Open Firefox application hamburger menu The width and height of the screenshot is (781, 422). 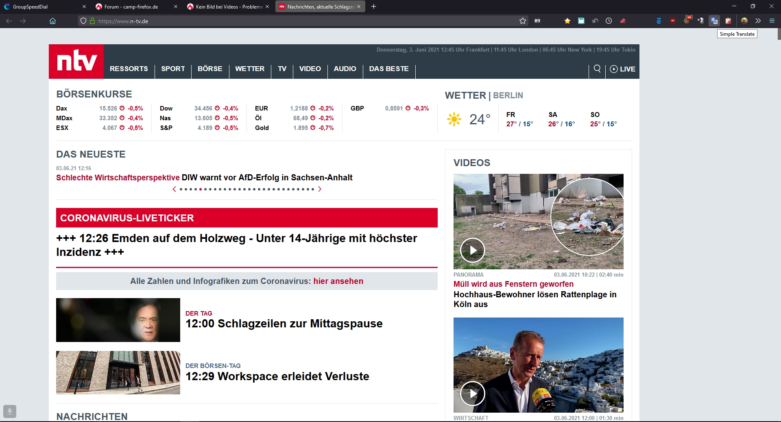tap(772, 21)
